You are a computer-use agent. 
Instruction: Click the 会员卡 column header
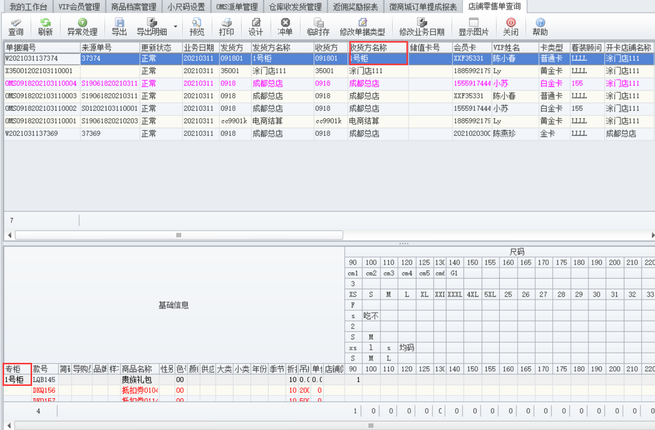[472, 48]
